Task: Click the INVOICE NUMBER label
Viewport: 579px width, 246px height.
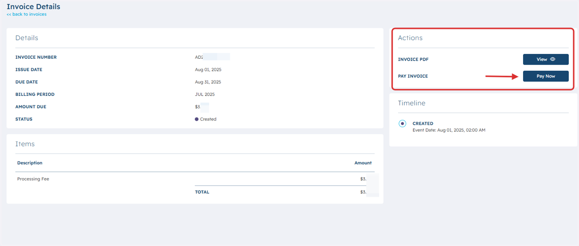Action: (36, 57)
